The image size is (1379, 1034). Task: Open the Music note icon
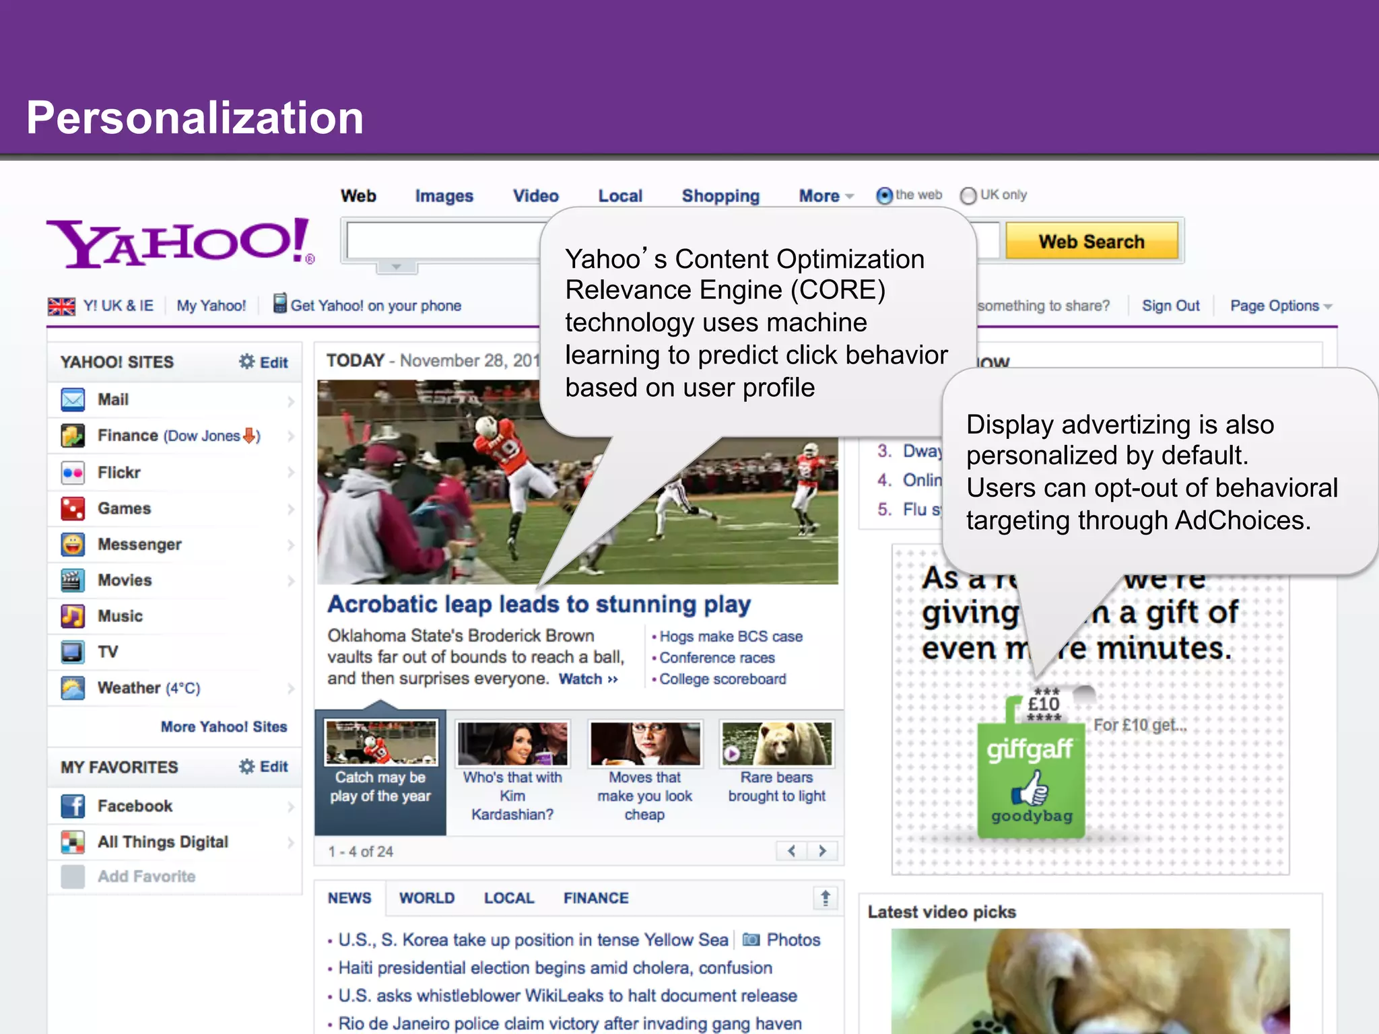coord(73,616)
